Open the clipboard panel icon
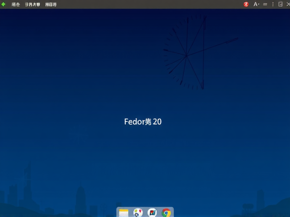Image resolution: width=290 pixels, height=217 pixels. pos(280,4)
